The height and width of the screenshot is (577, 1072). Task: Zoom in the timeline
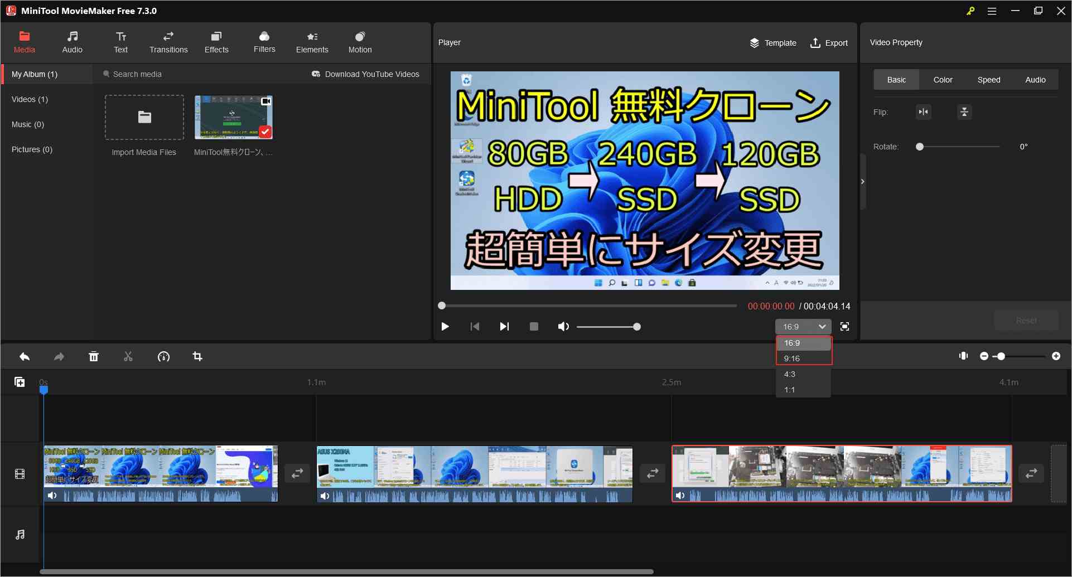point(1056,356)
